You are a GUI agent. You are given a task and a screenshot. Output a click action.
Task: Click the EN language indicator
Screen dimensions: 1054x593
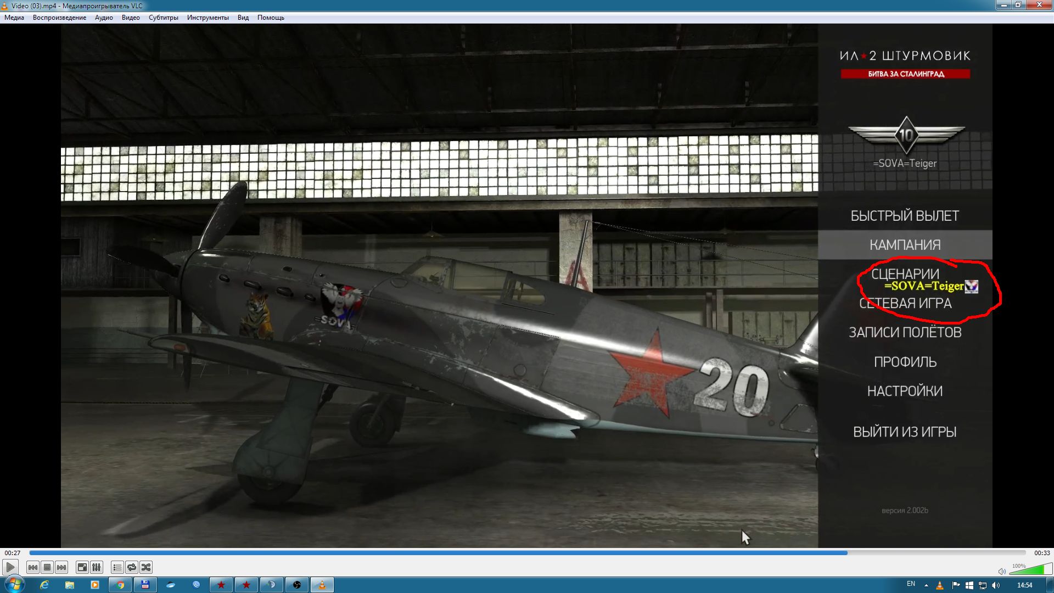click(x=911, y=584)
